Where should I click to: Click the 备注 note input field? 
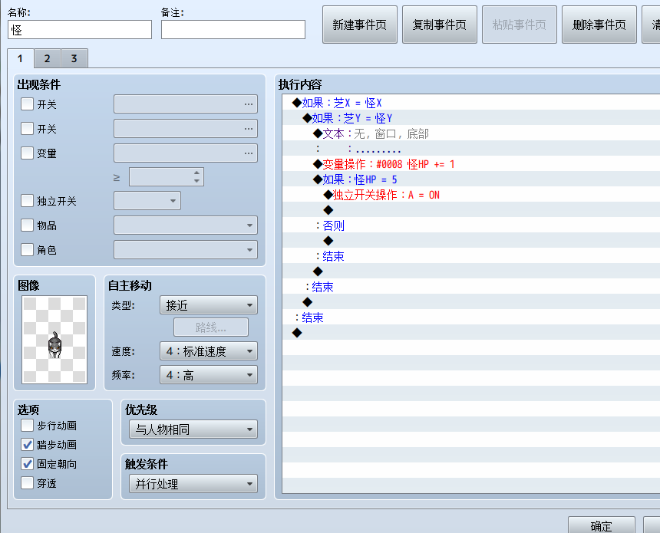pos(233,30)
